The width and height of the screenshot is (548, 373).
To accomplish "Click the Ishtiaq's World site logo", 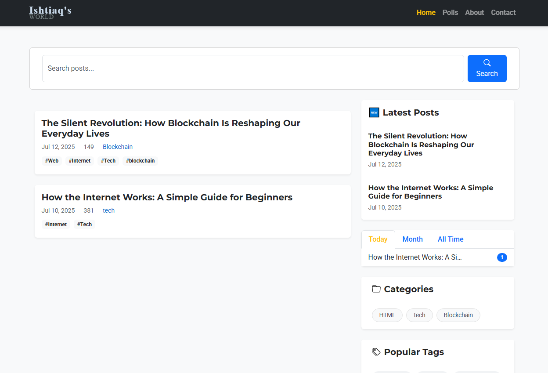I will coord(50,12).
